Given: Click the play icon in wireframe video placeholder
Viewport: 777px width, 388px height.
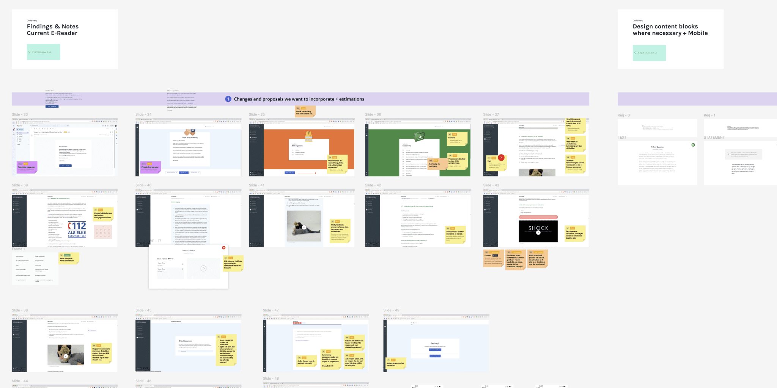Looking at the screenshot, I should click(203, 268).
